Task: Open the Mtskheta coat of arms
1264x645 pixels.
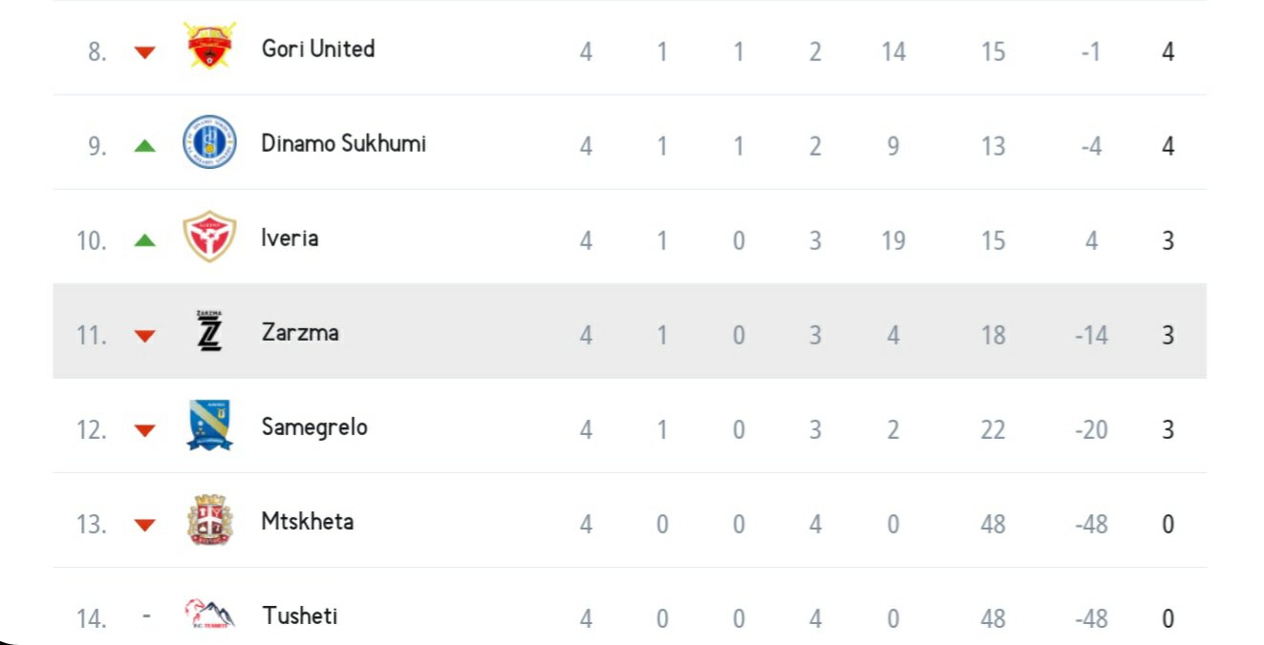Action: pos(209,521)
